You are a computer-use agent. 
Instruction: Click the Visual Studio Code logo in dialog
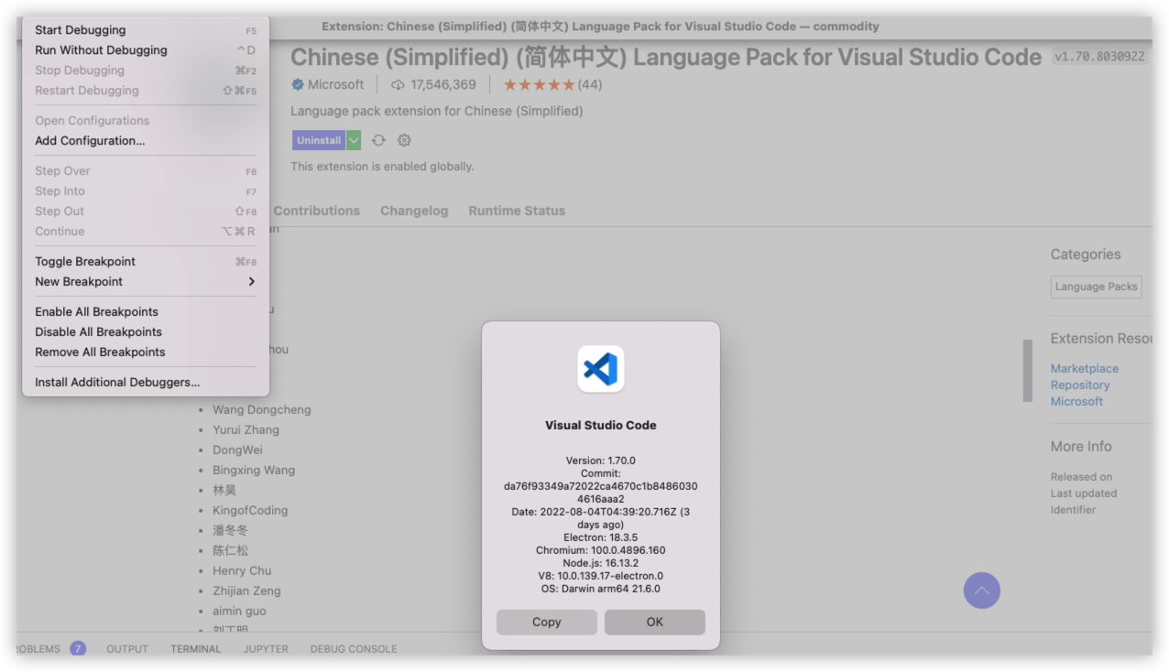point(600,368)
